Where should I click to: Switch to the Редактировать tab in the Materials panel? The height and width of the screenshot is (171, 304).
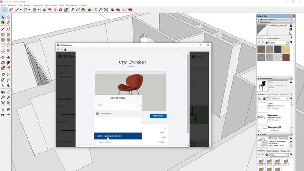point(273,38)
